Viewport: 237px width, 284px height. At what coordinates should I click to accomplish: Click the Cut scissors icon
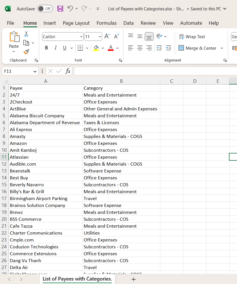26,34
